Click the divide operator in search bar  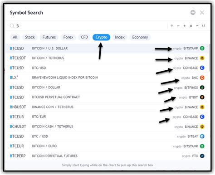172,26
